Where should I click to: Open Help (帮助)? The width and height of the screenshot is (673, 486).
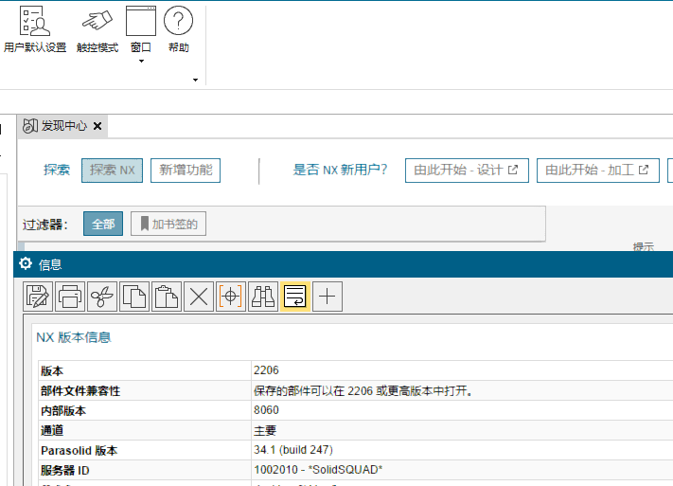coord(179,30)
